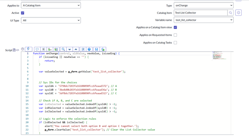Enable Applies on Catalog Tasks checkbox
The width and height of the screenshot is (249, 139).
click(175, 42)
